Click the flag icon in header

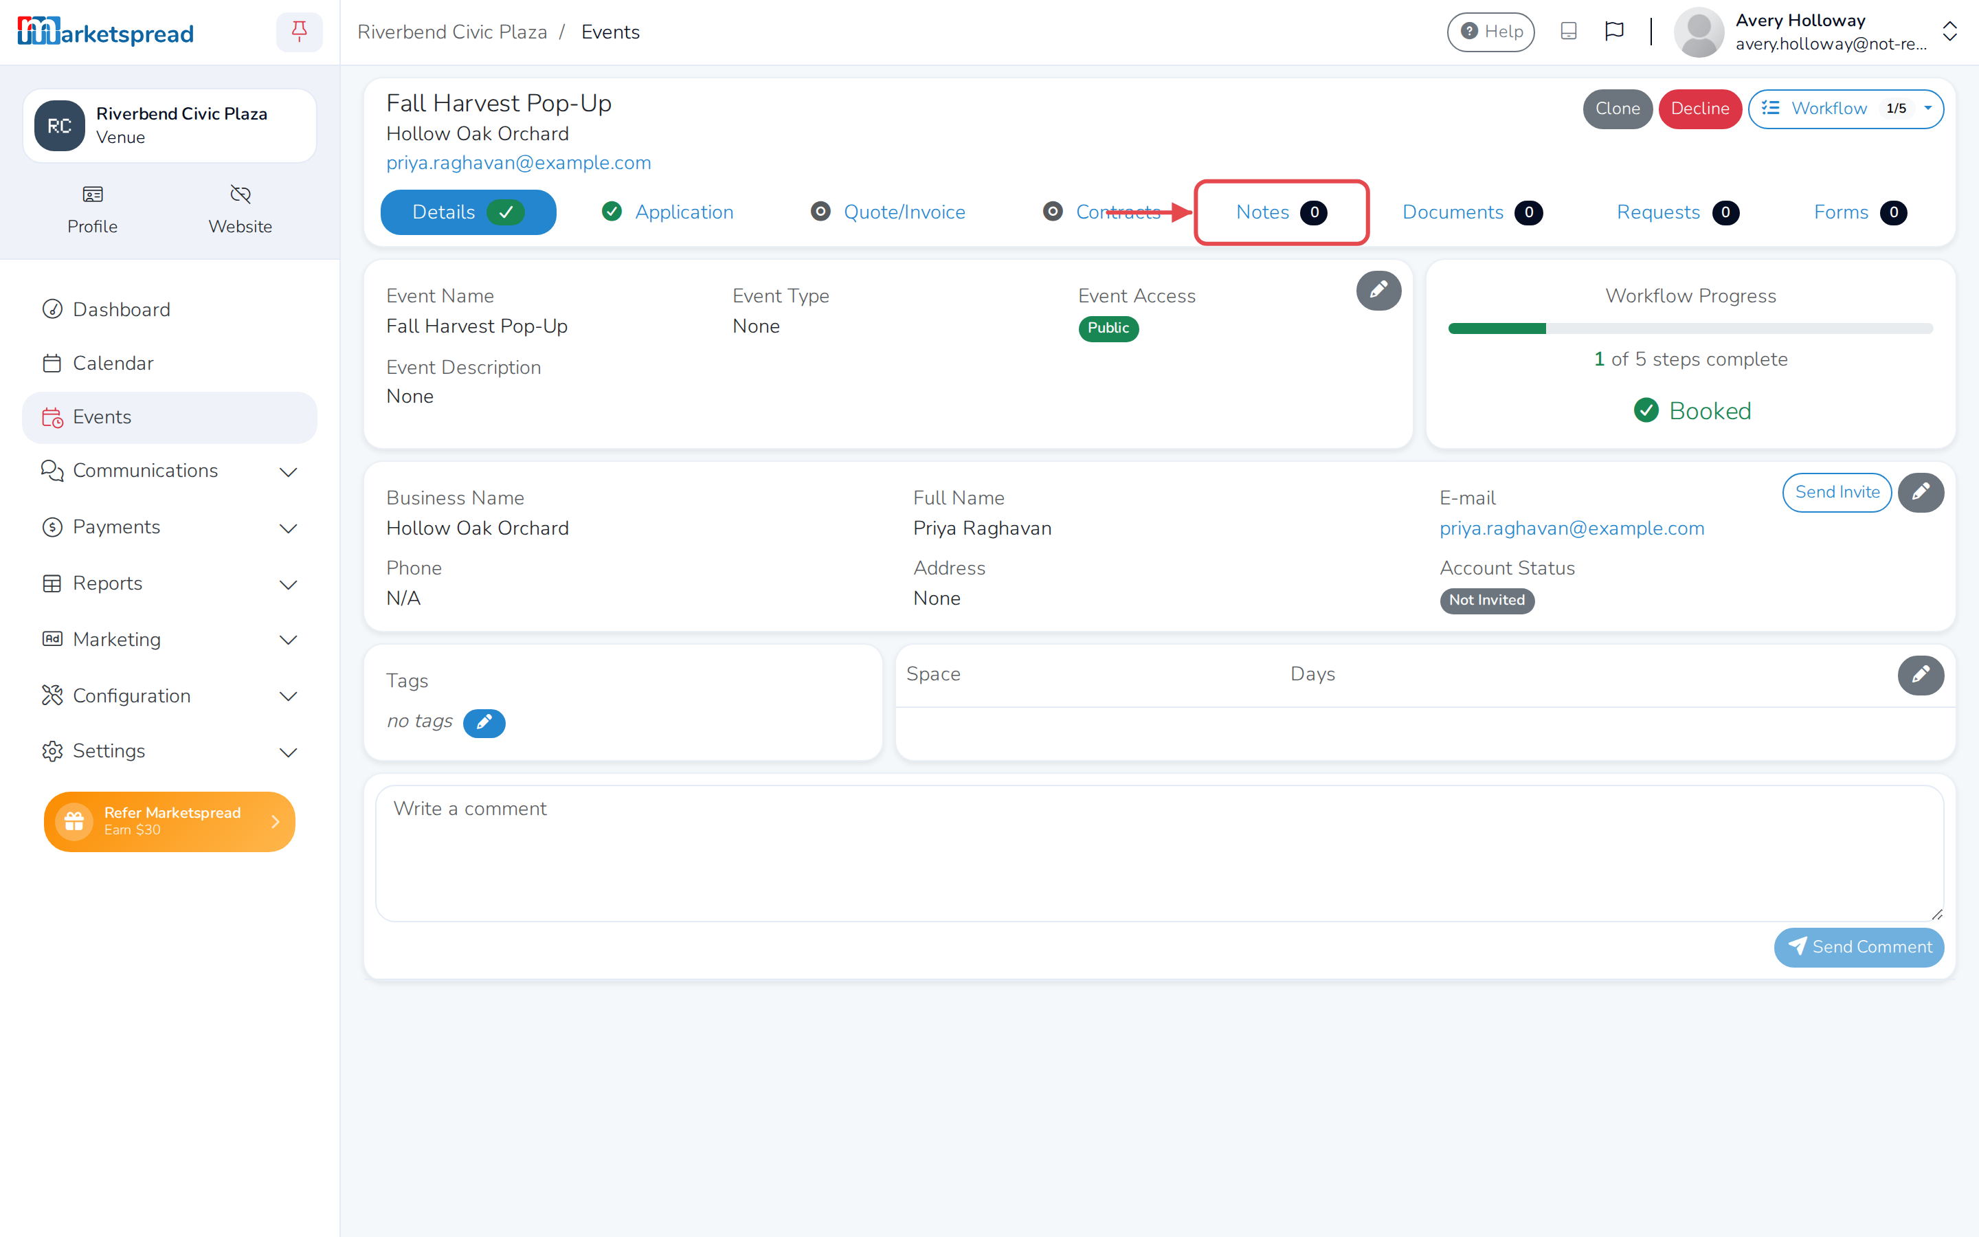point(1613,32)
